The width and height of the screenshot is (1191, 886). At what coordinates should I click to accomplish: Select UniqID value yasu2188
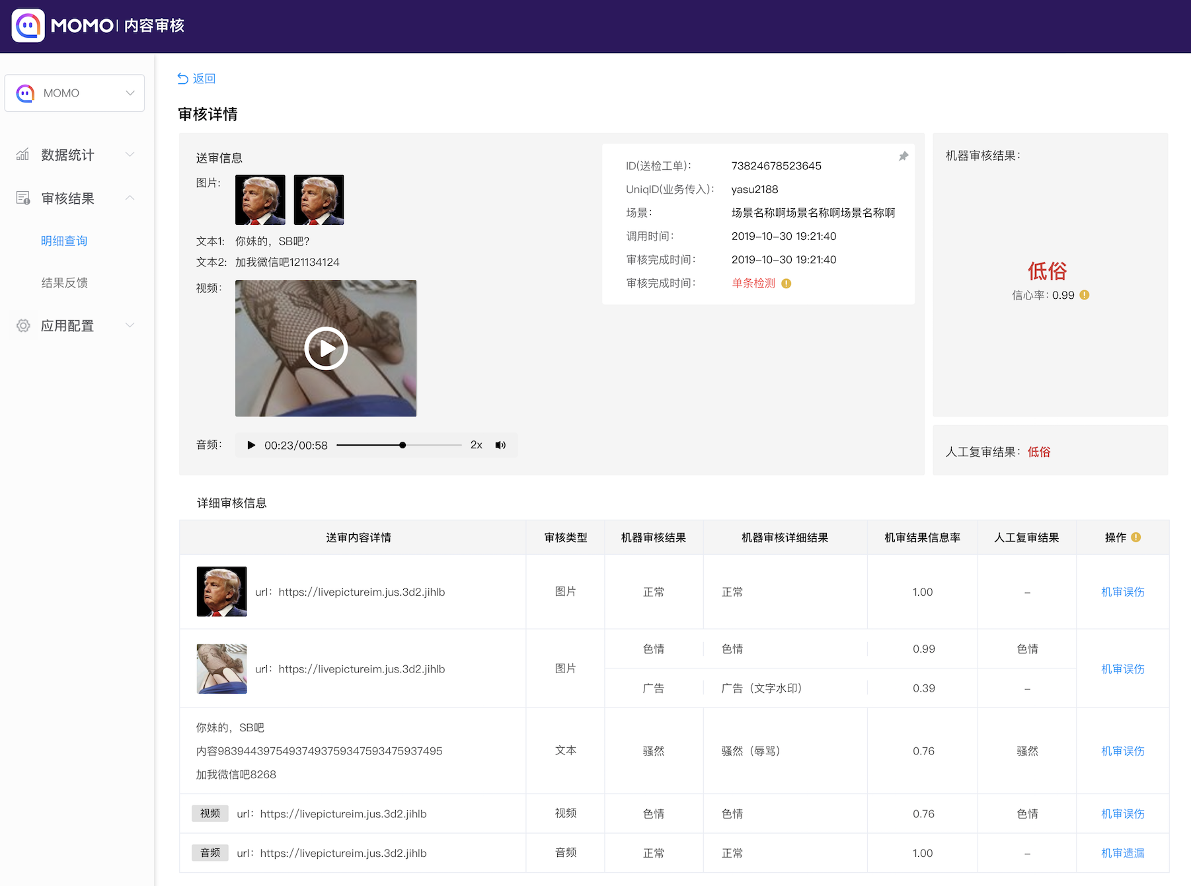pyautogui.click(x=755, y=189)
